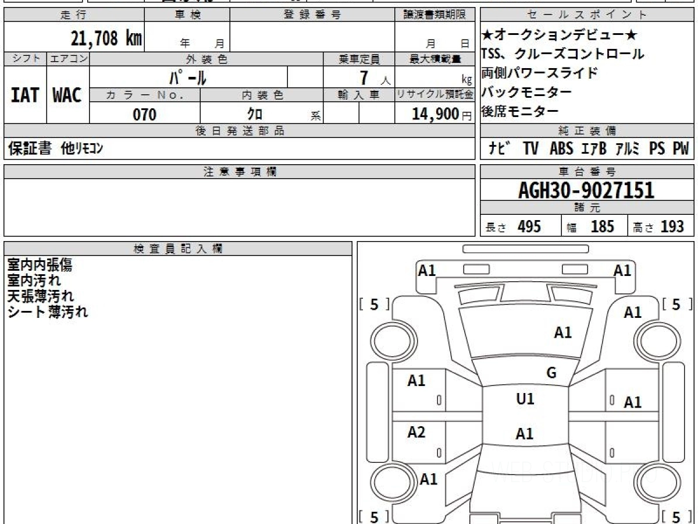Click the A2 mark on the diagram

tap(416, 433)
